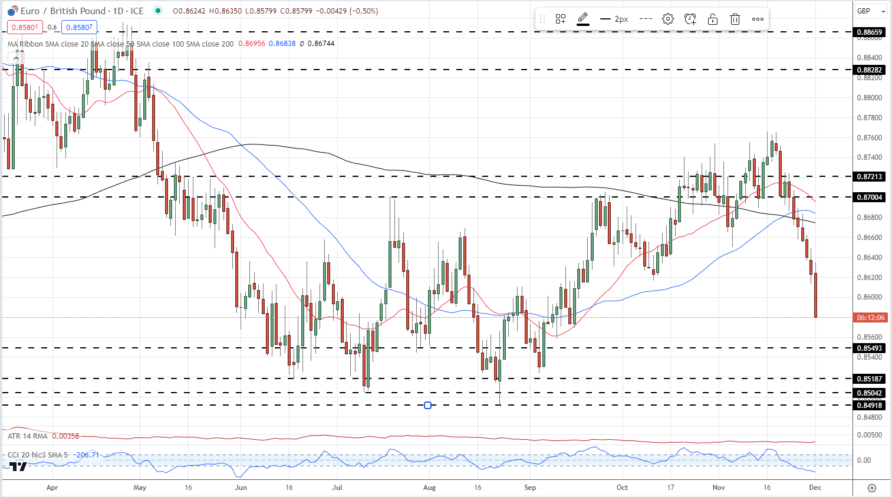Delete selected line with trash icon
The image size is (892, 497).
coord(735,19)
